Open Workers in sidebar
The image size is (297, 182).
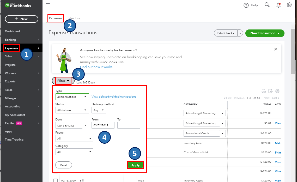(x=10, y=73)
